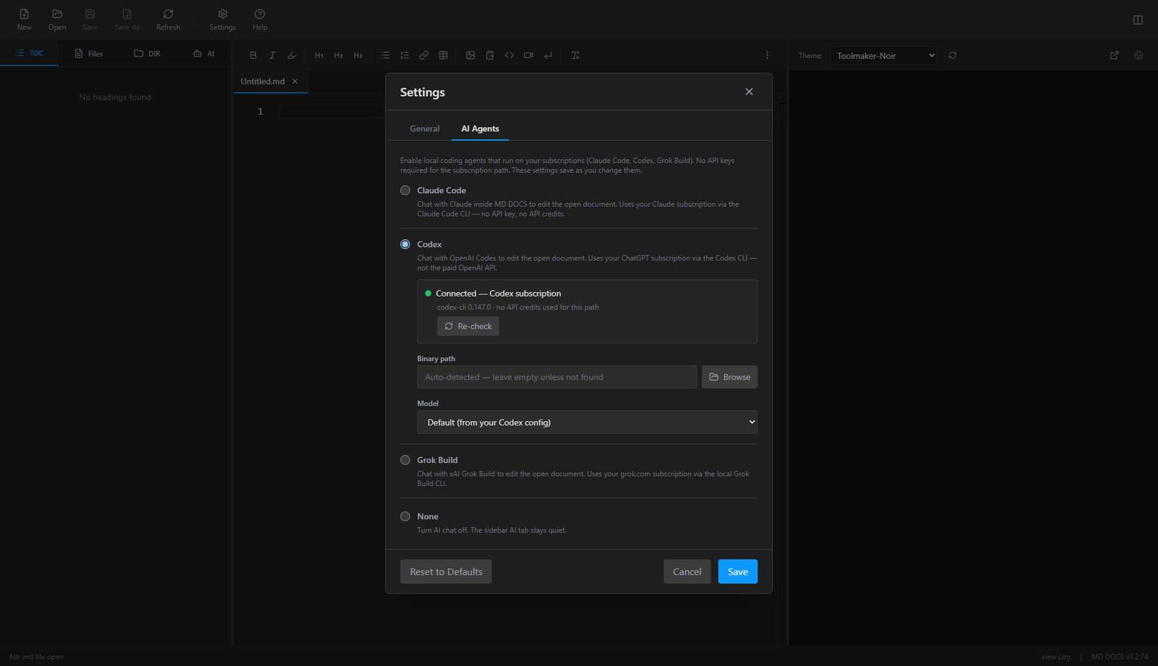The image size is (1158, 666).
Task: Click the Binary path input field
Action: pyautogui.click(x=557, y=377)
